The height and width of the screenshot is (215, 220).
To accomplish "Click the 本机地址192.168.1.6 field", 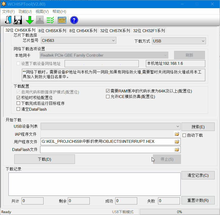I will (175, 64).
